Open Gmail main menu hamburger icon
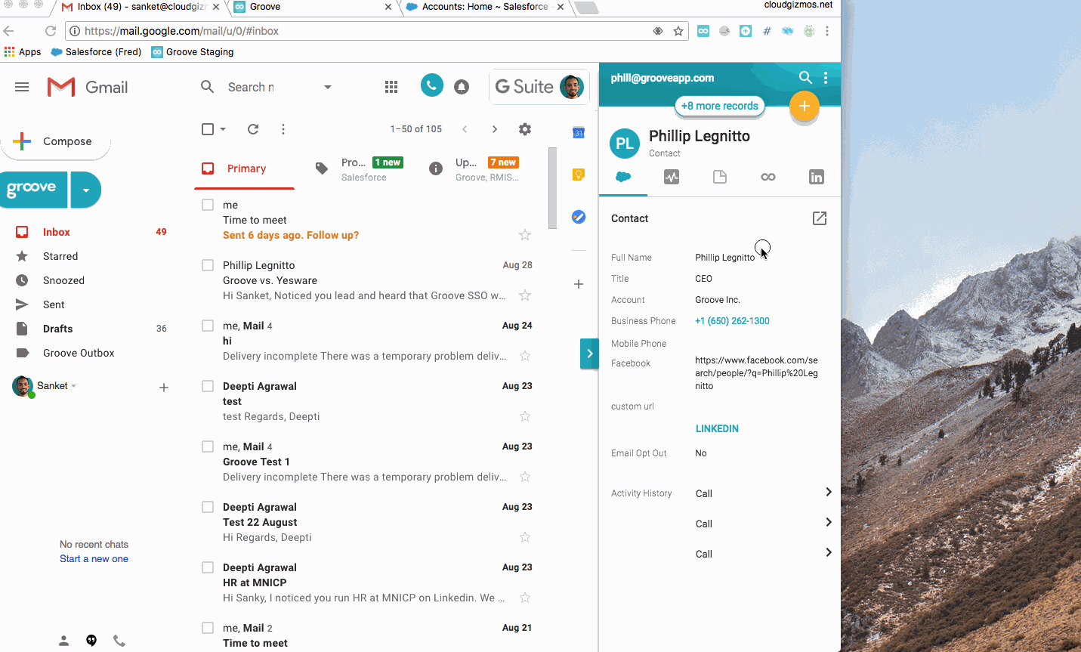The image size is (1081, 652). [22, 87]
